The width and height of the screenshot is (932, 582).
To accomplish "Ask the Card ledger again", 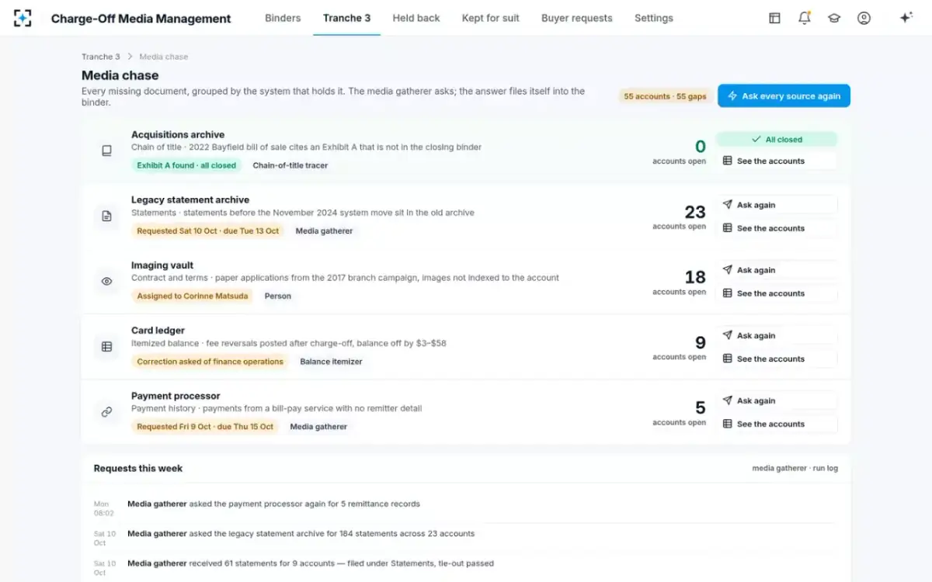I will coord(777,335).
